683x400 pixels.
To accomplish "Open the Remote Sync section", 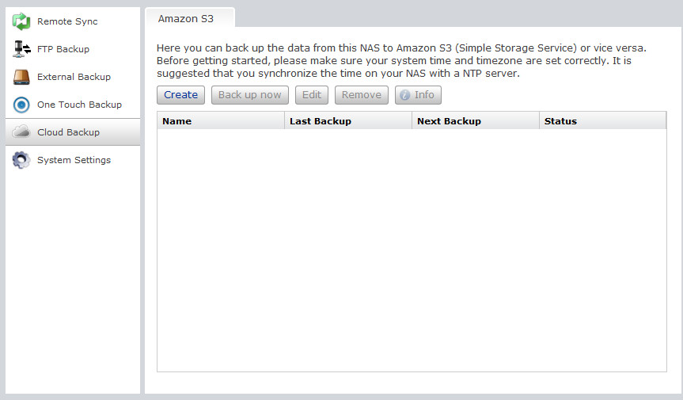I will point(67,21).
